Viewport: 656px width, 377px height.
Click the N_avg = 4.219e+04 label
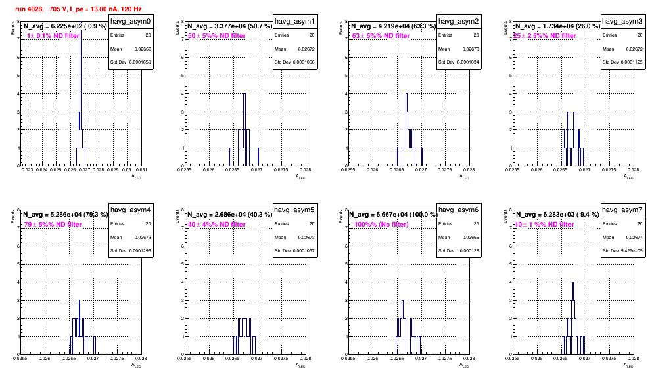pos(393,26)
